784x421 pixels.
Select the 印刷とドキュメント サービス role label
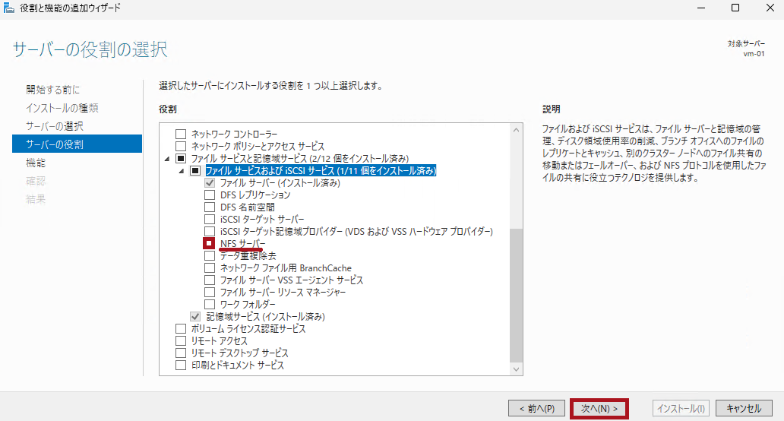238,365
